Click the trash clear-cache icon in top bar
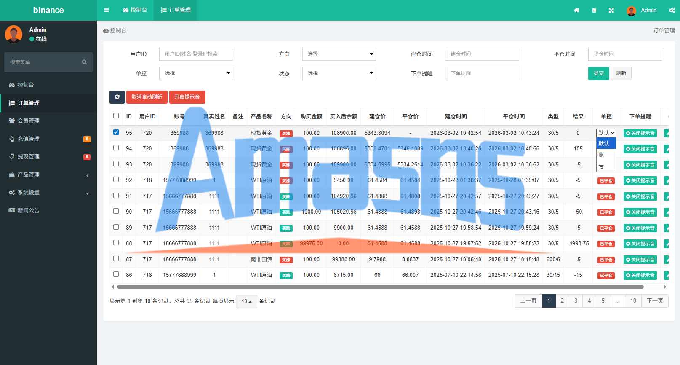 594,10
